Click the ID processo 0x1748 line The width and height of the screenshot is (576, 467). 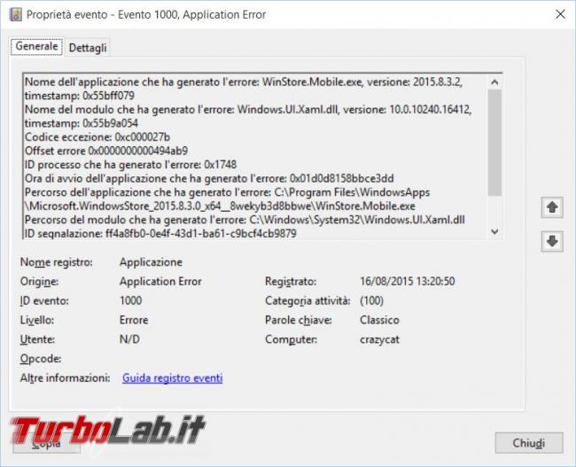(130, 165)
